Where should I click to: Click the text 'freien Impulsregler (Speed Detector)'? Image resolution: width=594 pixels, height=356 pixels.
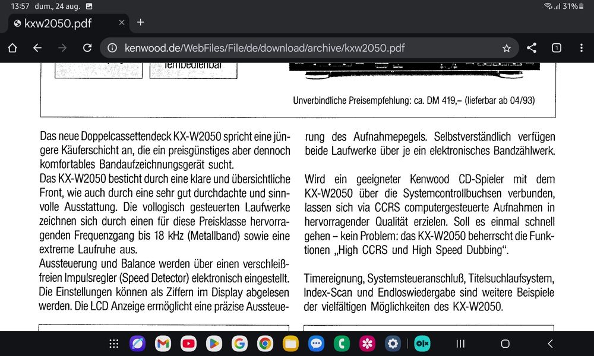[113, 278]
